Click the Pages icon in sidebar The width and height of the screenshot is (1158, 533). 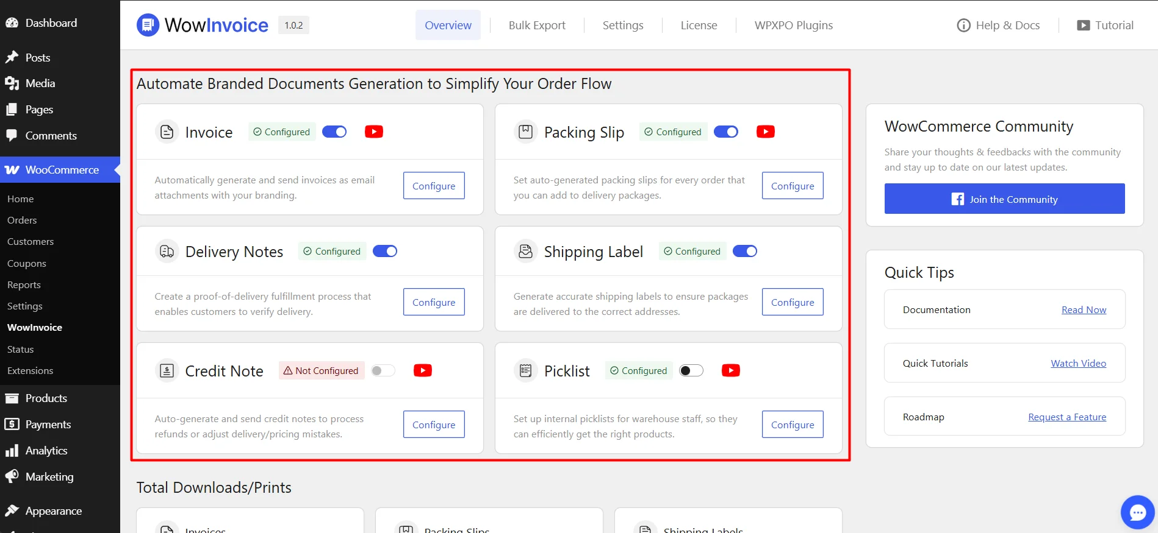[x=12, y=110]
